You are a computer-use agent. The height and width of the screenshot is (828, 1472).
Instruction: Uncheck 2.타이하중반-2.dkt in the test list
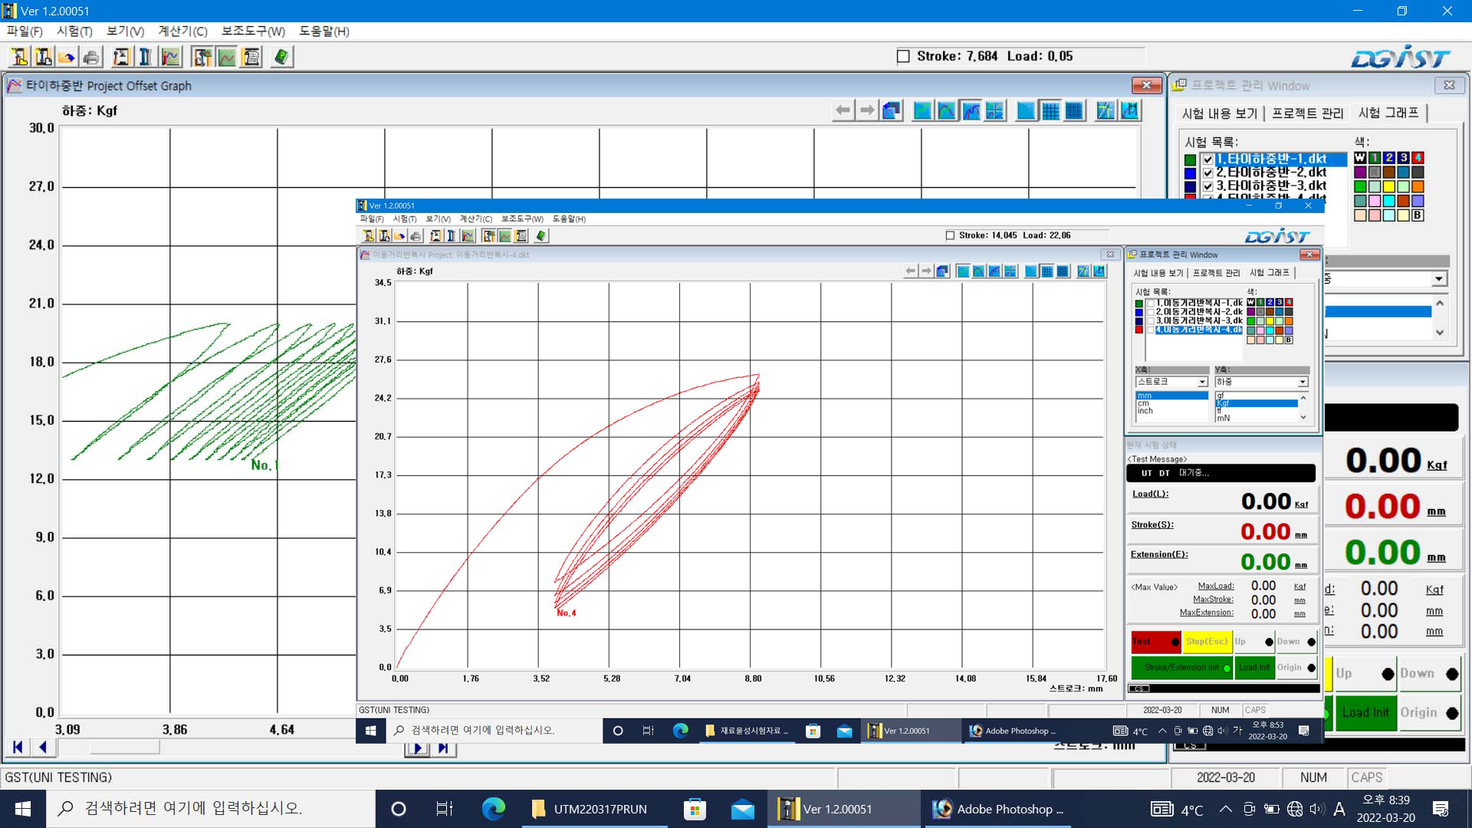pyautogui.click(x=1207, y=172)
